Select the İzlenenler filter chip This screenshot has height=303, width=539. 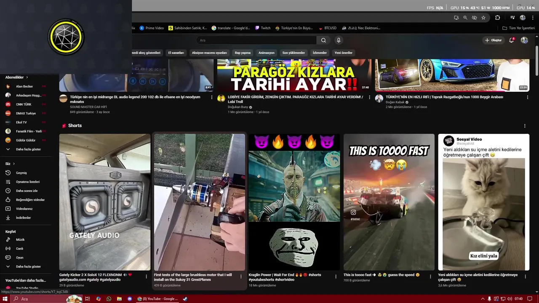tap(320, 53)
